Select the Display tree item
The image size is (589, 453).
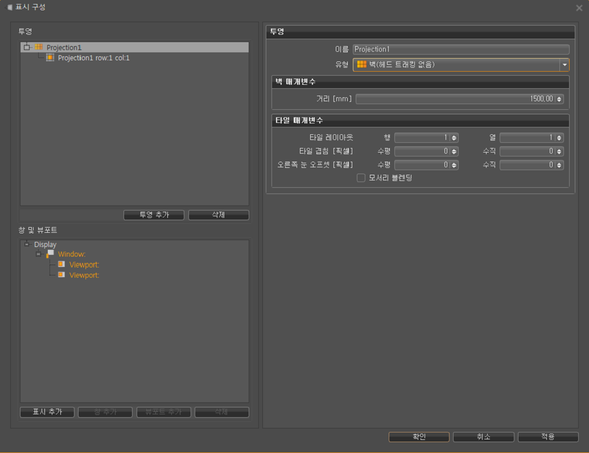click(x=45, y=245)
